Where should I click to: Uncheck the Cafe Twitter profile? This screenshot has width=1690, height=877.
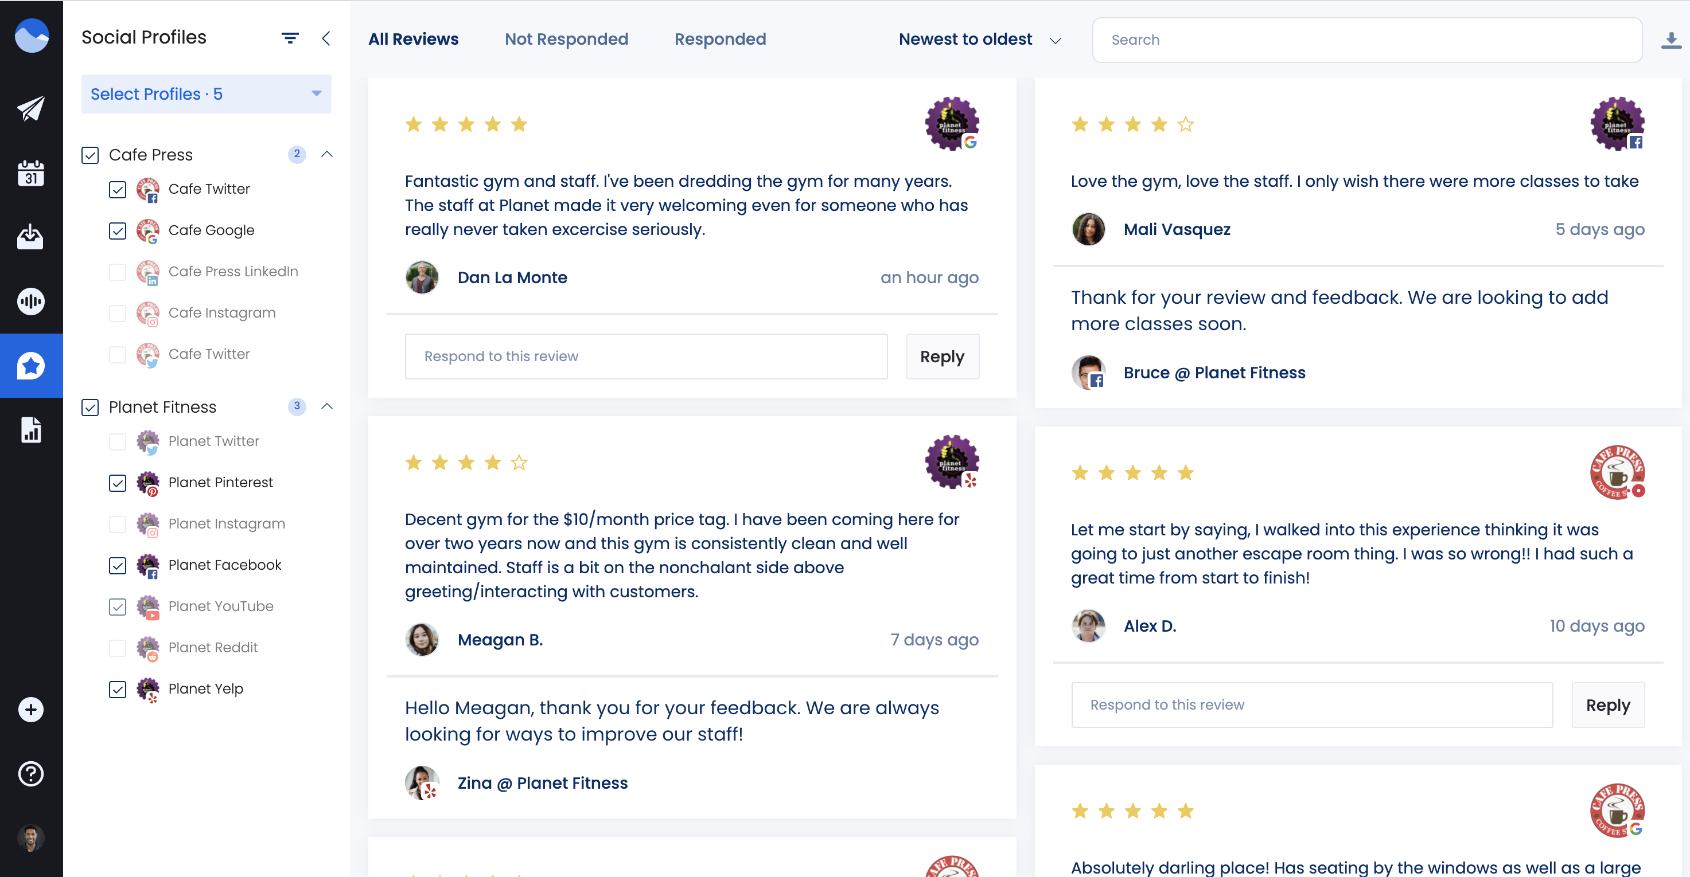pyautogui.click(x=118, y=189)
